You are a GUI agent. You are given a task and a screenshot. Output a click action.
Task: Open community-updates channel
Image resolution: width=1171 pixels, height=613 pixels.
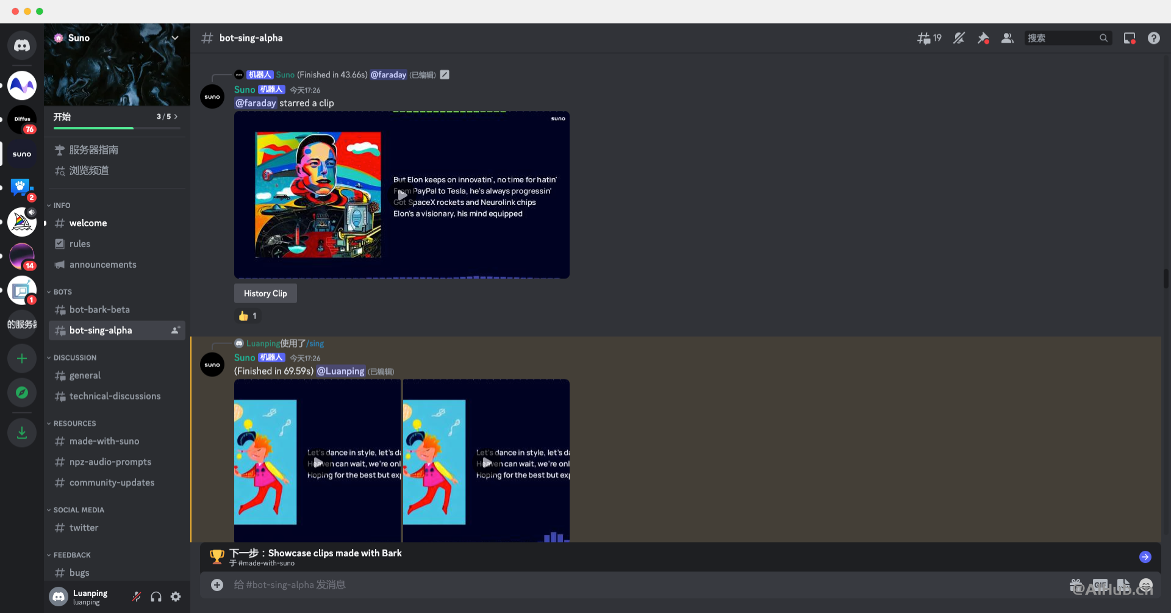click(x=117, y=483)
